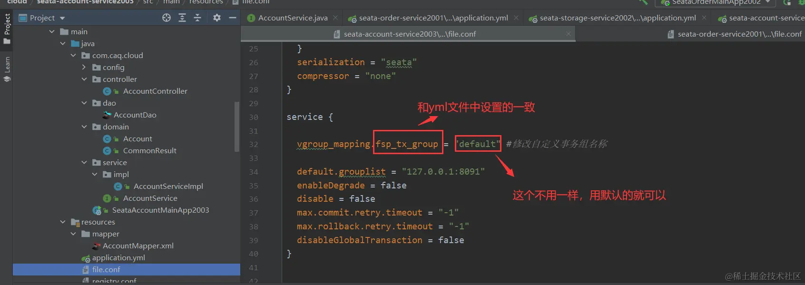Image resolution: width=805 pixels, height=285 pixels.
Task: Switch to seata-order-service2001 application.yml tab
Action: tap(433, 18)
